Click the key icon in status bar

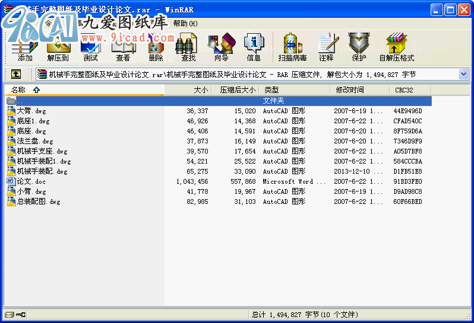(x=21, y=315)
